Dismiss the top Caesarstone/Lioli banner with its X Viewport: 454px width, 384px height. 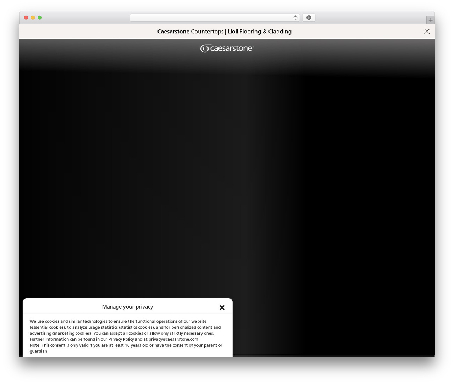pos(427,32)
